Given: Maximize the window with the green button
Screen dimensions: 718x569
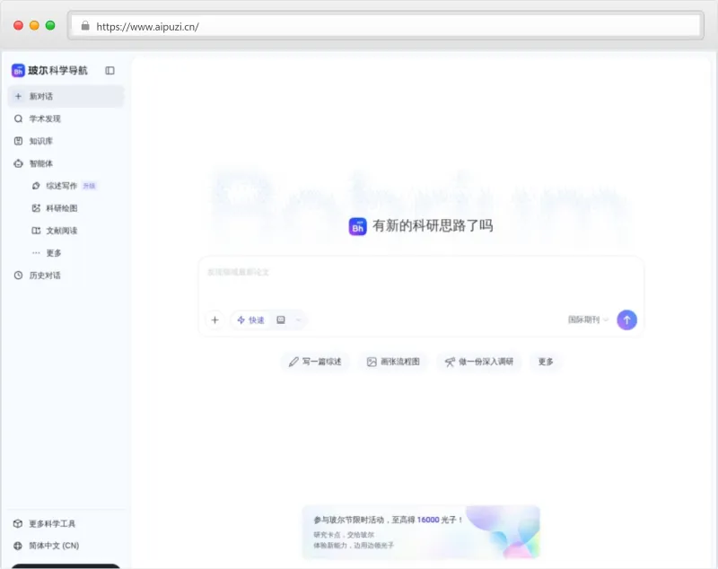Looking at the screenshot, I should coord(50,26).
